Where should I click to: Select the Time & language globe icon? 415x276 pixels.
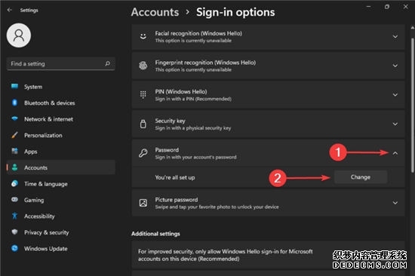tap(14, 183)
